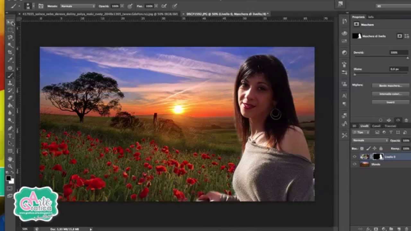
Task: Click load selection from mask icon
Action: pyautogui.click(x=380, y=120)
